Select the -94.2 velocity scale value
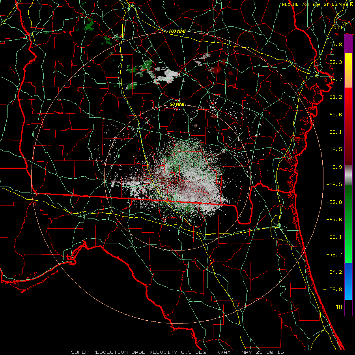The image size is (355, 355). click(x=334, y=272)
